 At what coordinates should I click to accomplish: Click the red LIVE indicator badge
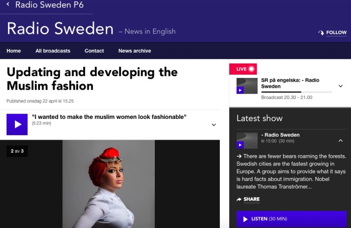[x=243, y=69]
